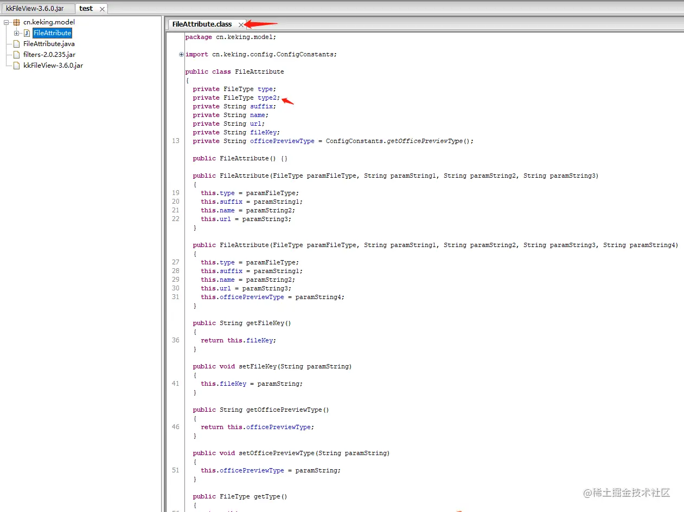Click the setOfficePreviewType method name
The height and width of the screenshot is (512, 684).
[276, 453]
